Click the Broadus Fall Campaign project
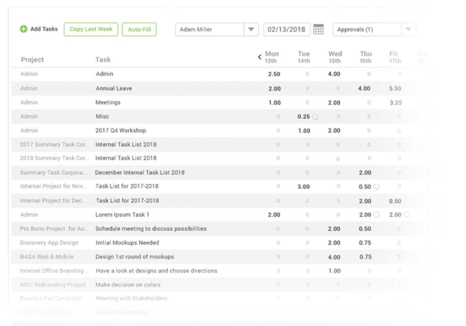Image resolution: width=466 pixels, height=326 pixels. [51, 298]
